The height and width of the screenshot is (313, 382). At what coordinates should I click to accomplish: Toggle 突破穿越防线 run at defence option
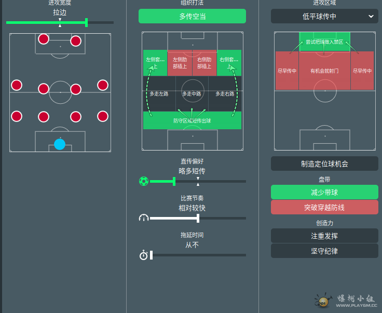click(324, 207)
